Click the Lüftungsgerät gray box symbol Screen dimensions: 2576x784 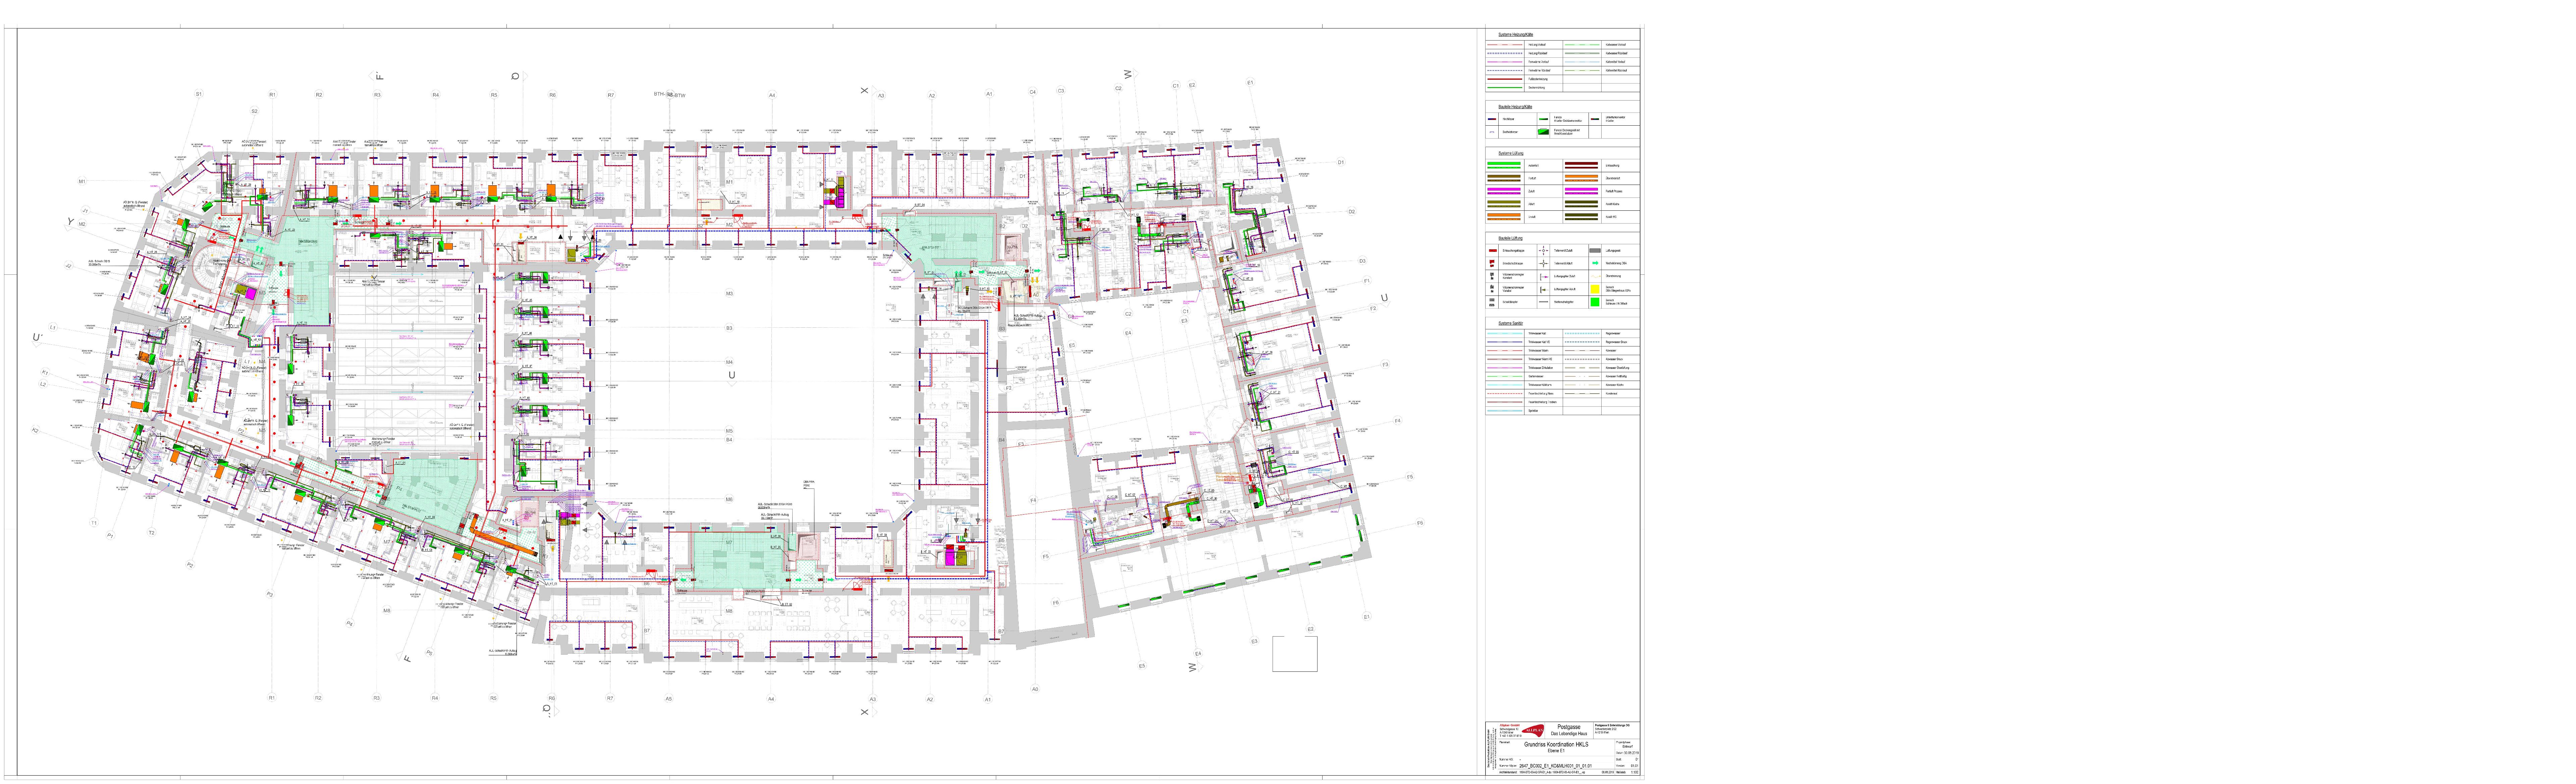[1595, 251]
